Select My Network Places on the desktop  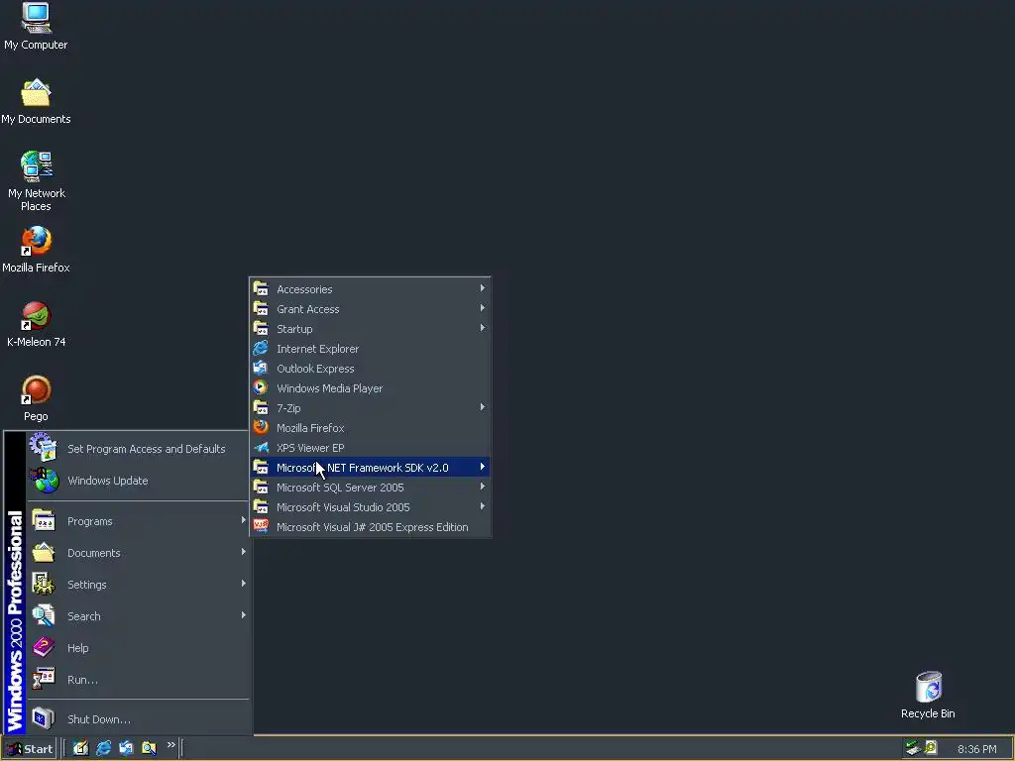(x=36, y=181)
